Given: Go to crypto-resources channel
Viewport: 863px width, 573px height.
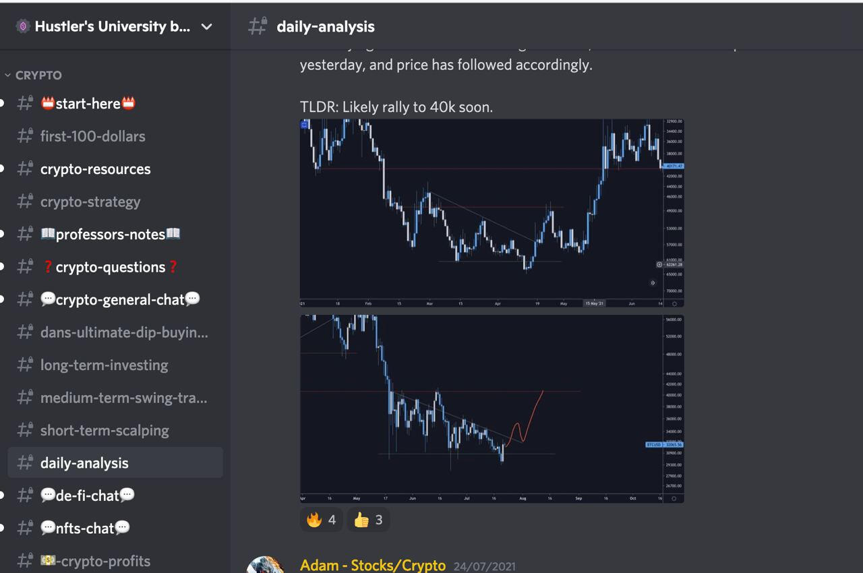Looking at the screenshot, I should tap(115, 169).
